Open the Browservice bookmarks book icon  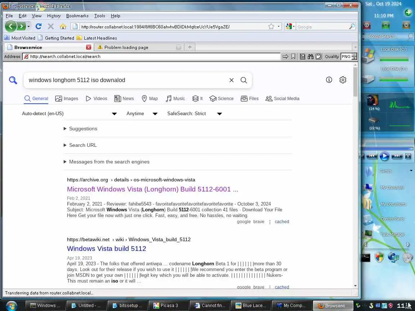point(303,57)
